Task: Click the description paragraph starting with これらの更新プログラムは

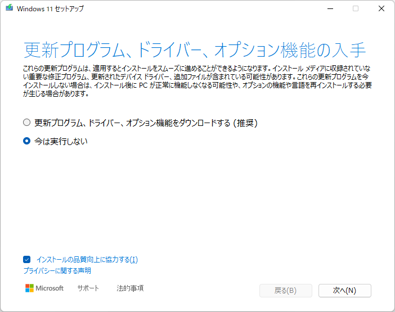Action: tap(197, 81)
